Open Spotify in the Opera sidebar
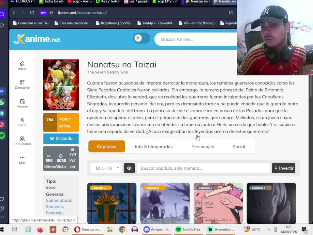 pos(2,136)
